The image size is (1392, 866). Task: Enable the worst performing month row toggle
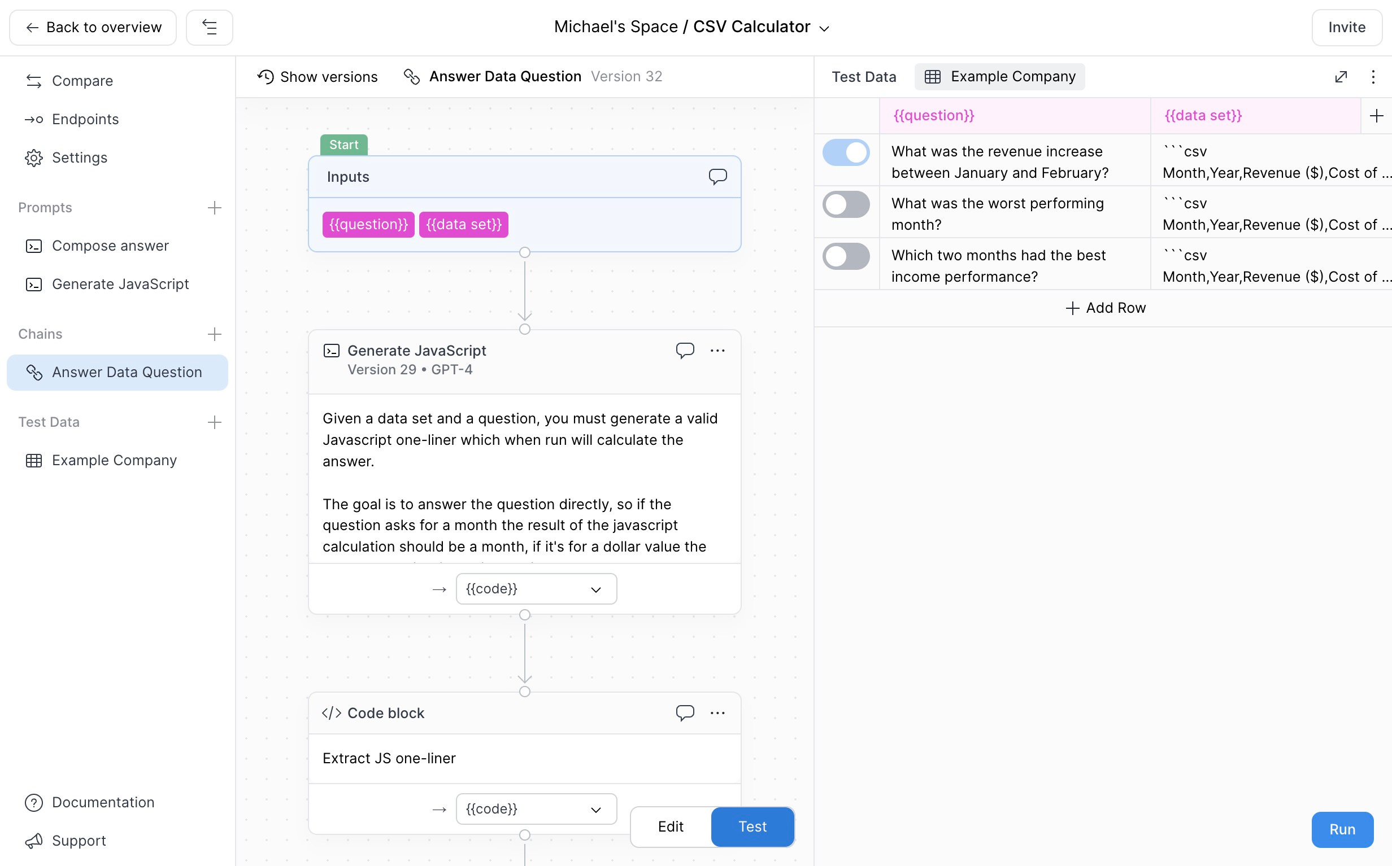tap(846, 204)
